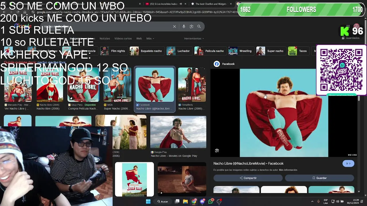Screen dimensions: 367x206
Task: Click the Windows Start button
Action: tap(148, 201)
